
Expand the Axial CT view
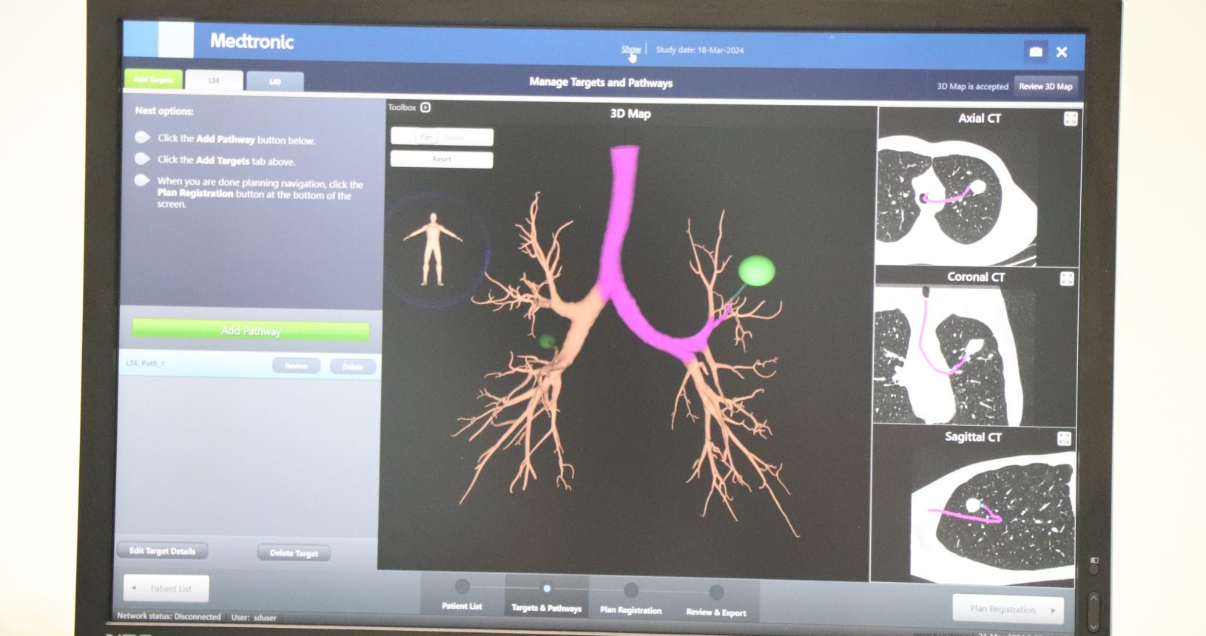(1070, 119)
